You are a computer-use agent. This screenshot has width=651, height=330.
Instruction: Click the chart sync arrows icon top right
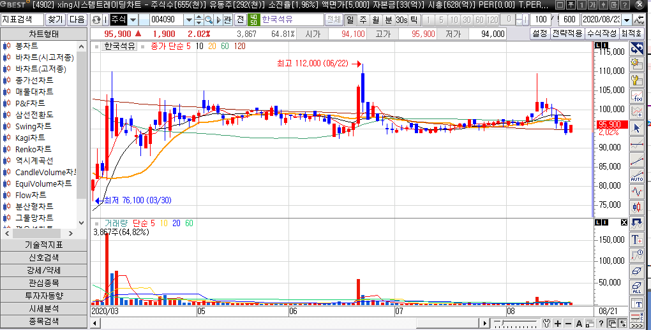(x=636, y=49)
